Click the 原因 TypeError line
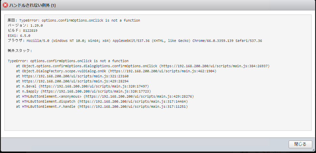Viewport: 316px width, 153px height. tap(74, 21)
